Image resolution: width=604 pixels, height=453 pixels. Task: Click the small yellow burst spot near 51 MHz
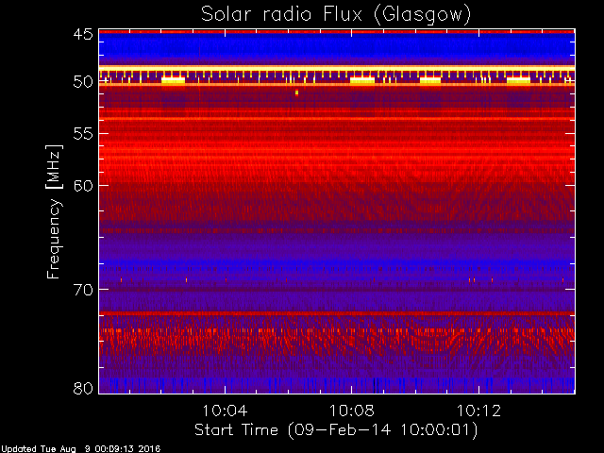point(296,92)
